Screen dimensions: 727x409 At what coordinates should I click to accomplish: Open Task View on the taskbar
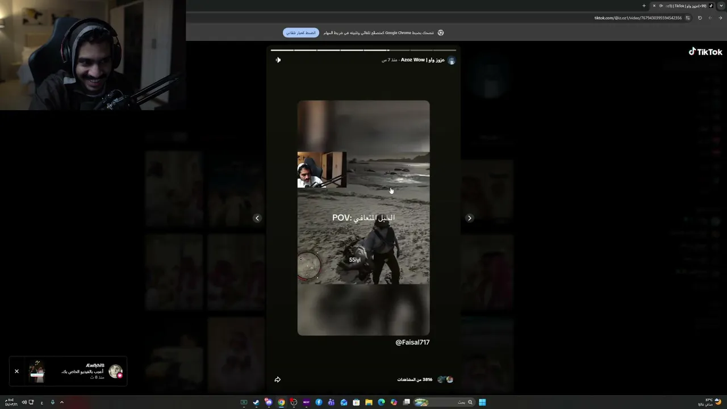(407, 402)
